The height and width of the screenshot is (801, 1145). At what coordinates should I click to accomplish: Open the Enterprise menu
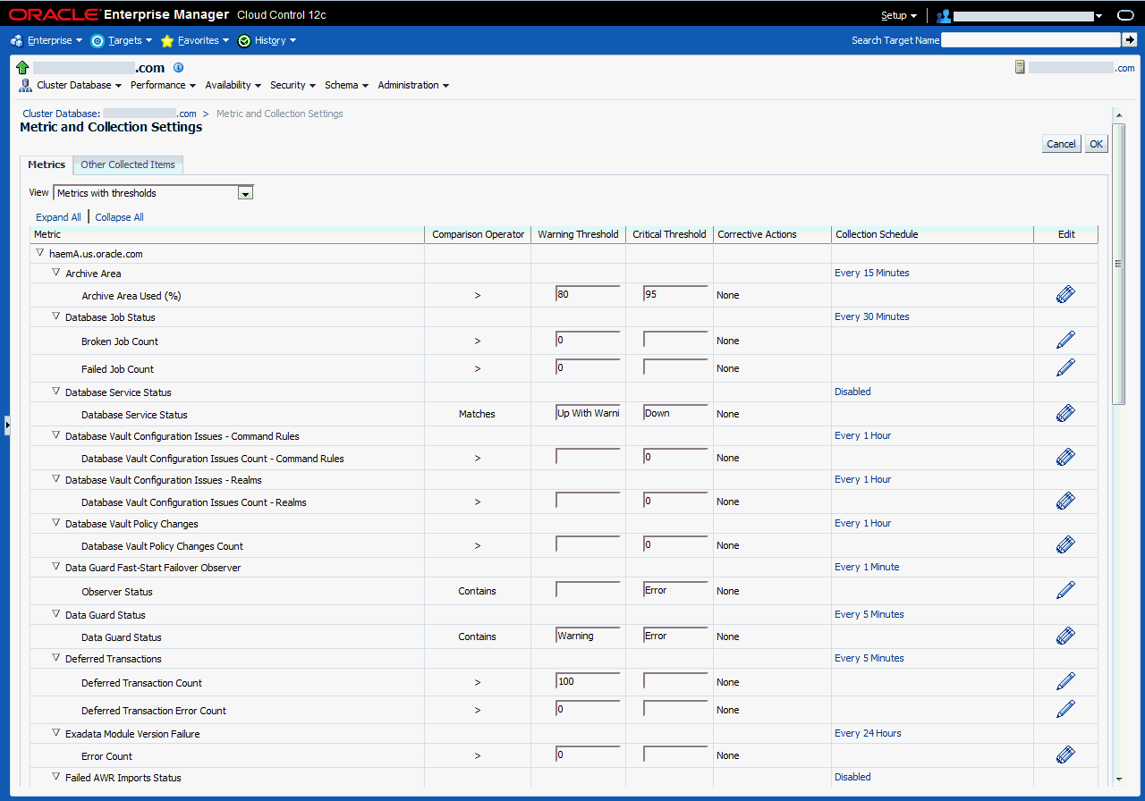[x=47, y=40]
